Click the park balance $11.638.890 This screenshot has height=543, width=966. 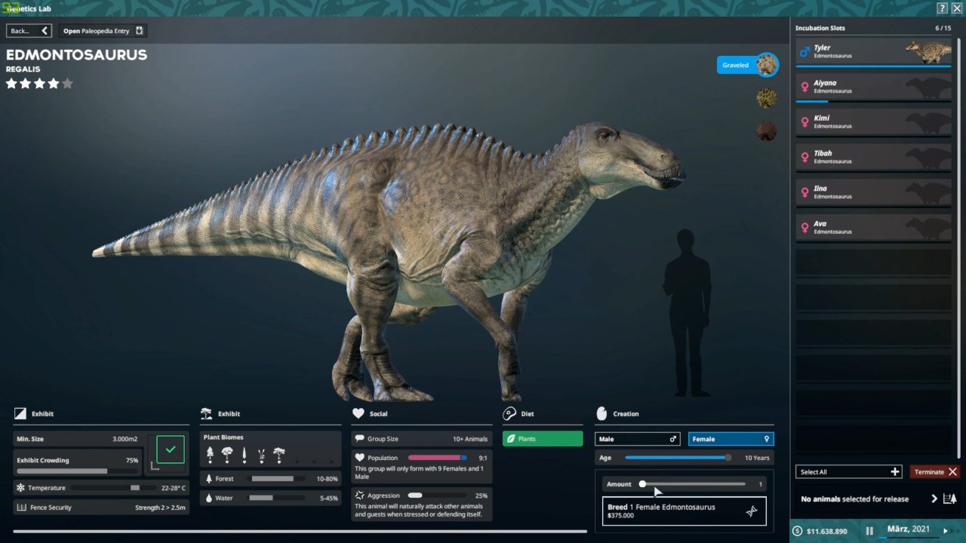tap(826, 532)
